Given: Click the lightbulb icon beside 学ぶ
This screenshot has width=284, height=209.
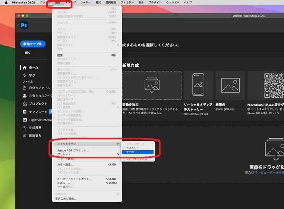Looking at the screenshot, I should point(25,75).
